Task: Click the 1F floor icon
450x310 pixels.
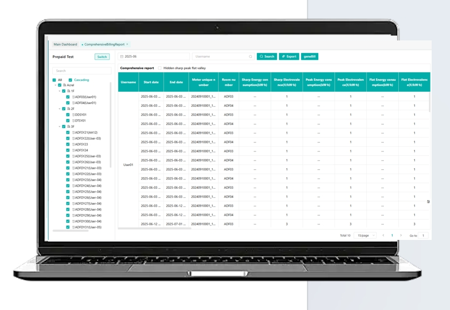Action: click(x=69, y=91)
